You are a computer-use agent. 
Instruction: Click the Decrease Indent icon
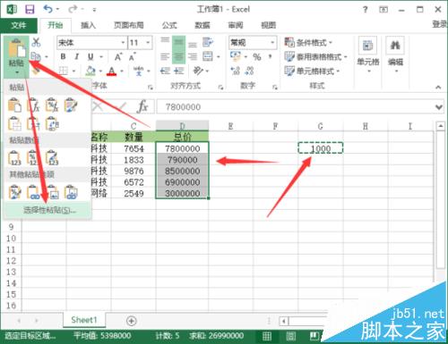point(165,71)
